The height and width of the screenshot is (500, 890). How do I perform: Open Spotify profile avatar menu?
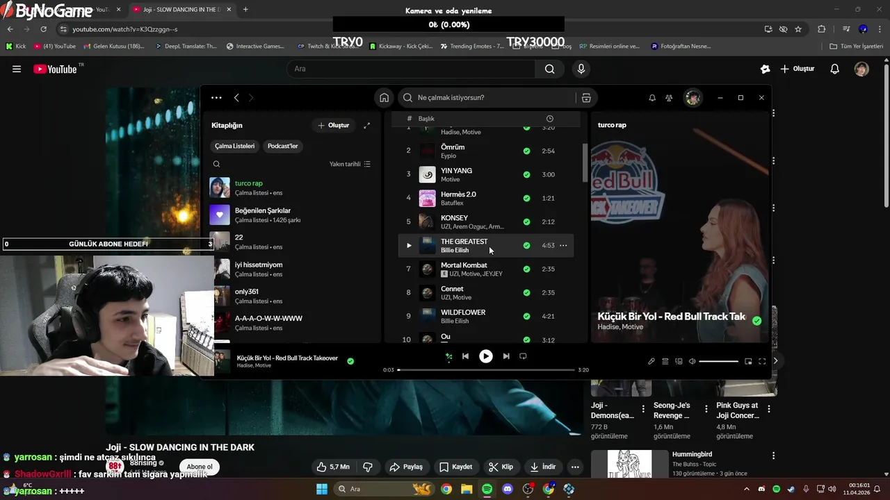(693, 98)
